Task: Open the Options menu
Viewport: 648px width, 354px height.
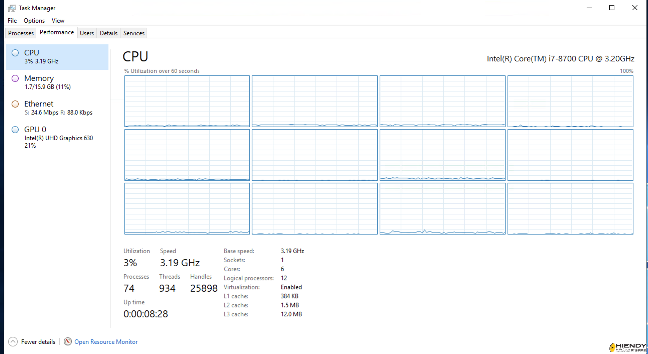Action: coord(34,20)
